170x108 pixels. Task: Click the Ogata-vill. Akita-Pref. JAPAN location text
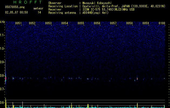(124, 6)
